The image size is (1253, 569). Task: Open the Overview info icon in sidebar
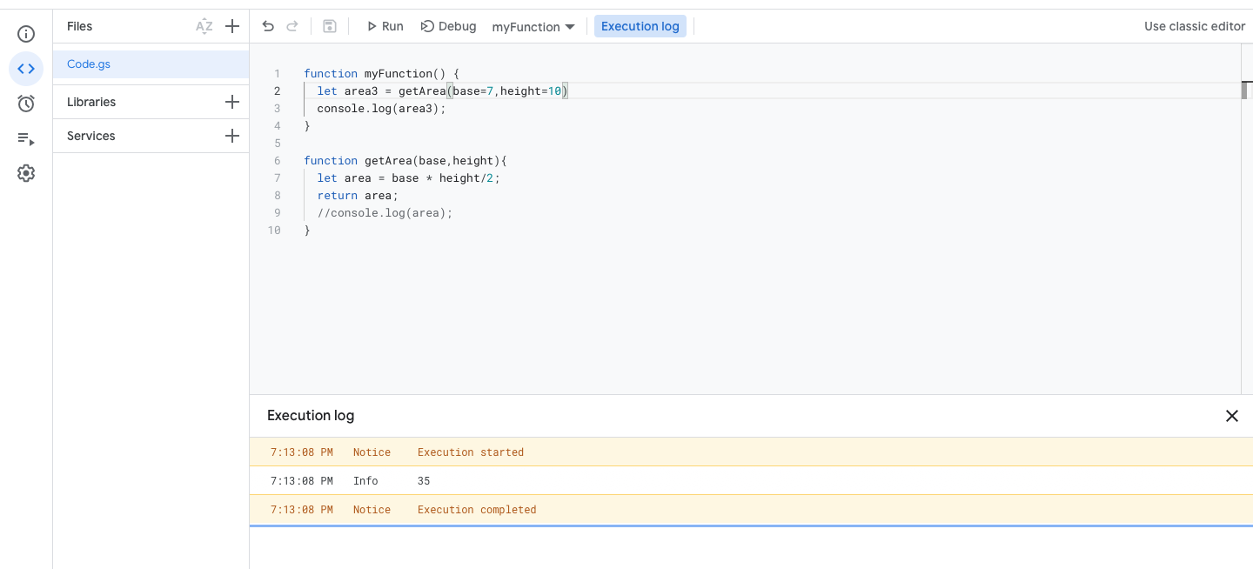pos(26,34)
